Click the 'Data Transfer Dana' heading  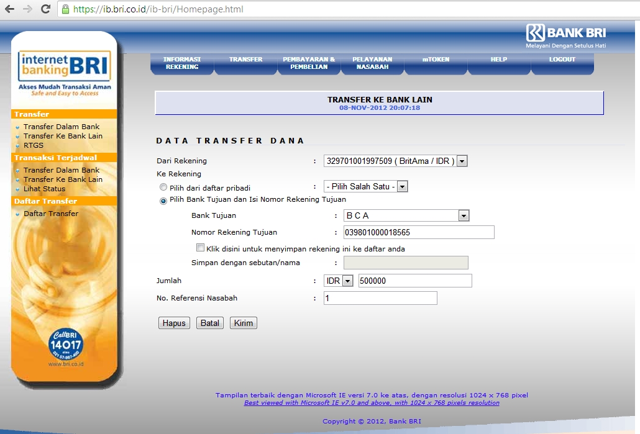click(230, 141)
